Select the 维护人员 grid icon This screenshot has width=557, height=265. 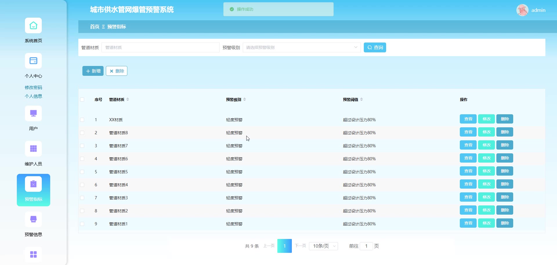tap(33, 149)
